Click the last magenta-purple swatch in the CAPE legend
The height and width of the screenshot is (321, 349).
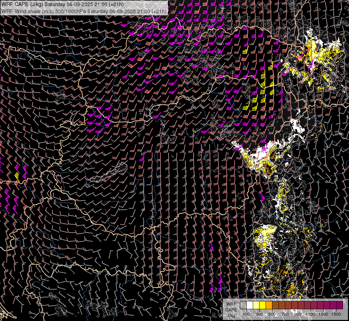coord(339,305)
